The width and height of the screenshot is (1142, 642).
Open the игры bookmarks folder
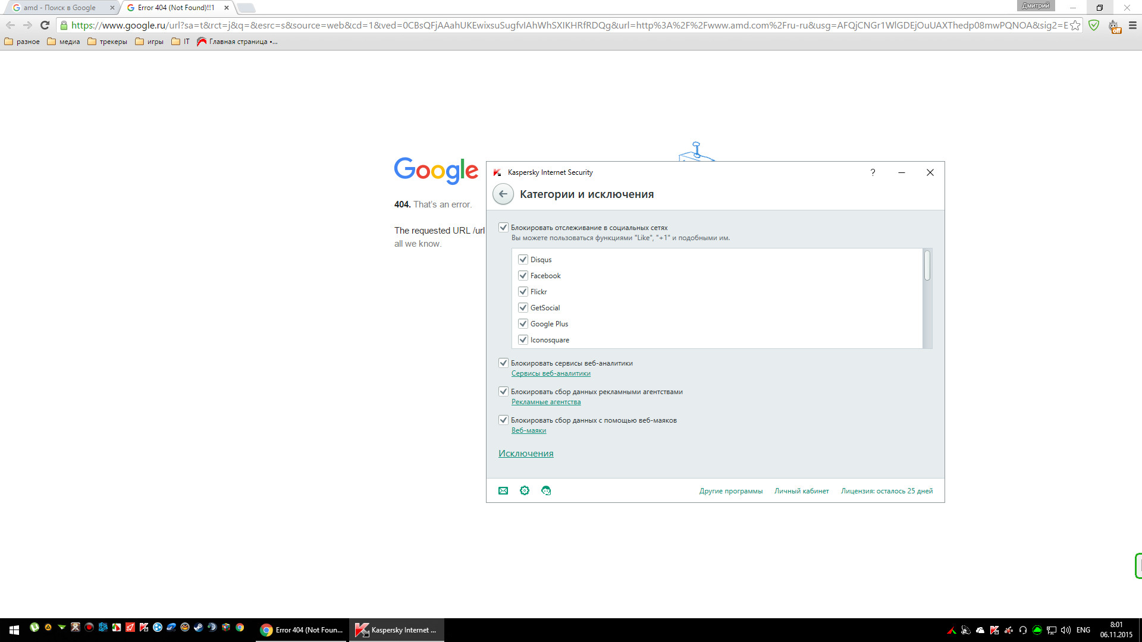(x=150, y=42)
